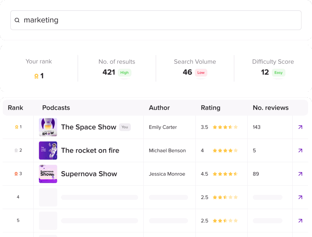Screen dimensions: 312x237
Task: Click the 2.5 star rating in rank 5 row
Action: point(225,221)
